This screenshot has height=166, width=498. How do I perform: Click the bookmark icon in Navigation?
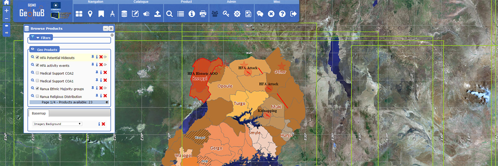pos(101,14)
